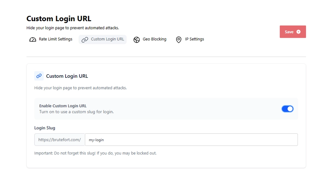Click the large Custom Login URL page heading
This screenshot has width=328, height=188.
click(59, 19)
